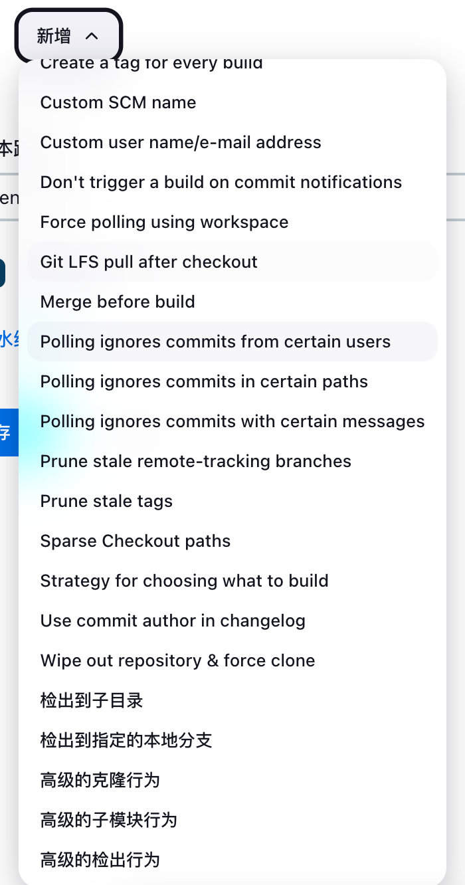465x885 pixels.
Task: Click 'Prune stale remote-tracking branches'
Action: (x=196, y=461)
